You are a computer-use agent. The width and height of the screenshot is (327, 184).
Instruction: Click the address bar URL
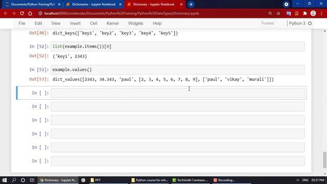click(122, 13)
